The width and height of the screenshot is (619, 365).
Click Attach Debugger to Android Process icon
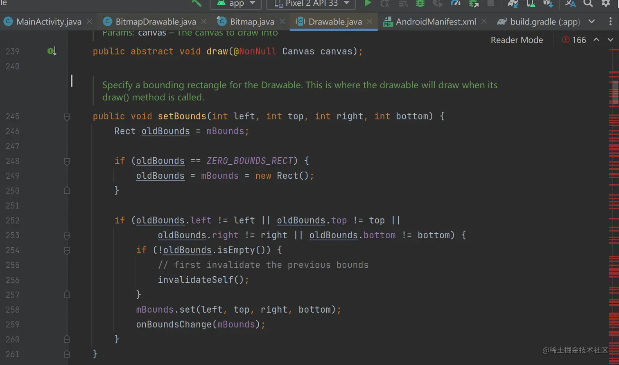[474, 4]
